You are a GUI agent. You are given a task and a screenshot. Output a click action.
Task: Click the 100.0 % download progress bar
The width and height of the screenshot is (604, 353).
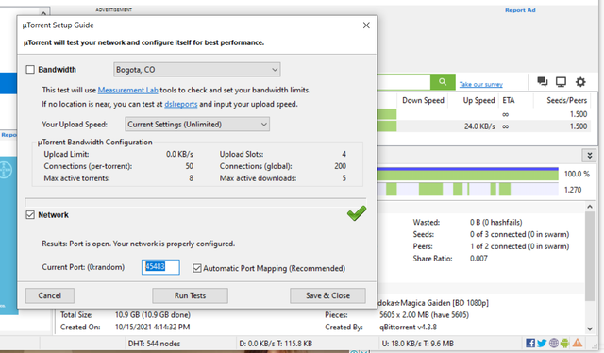(x=468, y=174)
